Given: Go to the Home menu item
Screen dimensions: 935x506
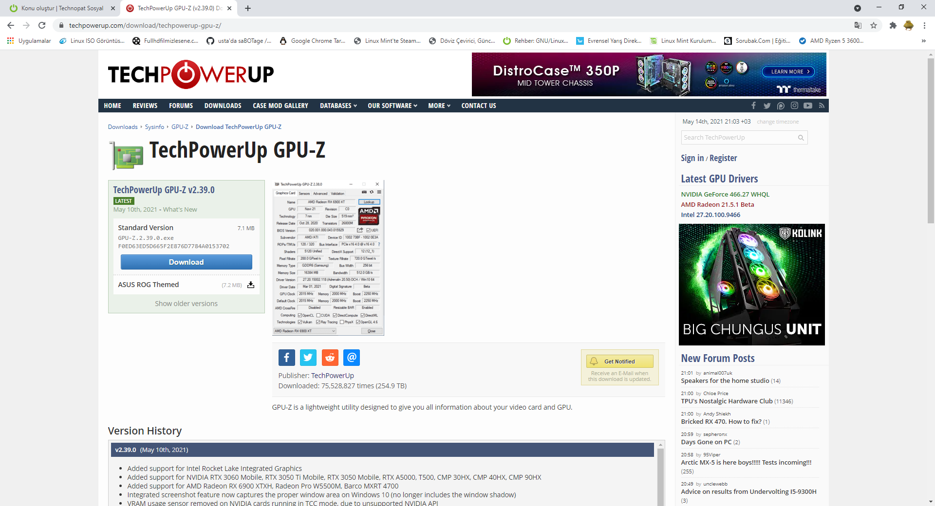Looking at the screenshot, I should pos(112,106).
